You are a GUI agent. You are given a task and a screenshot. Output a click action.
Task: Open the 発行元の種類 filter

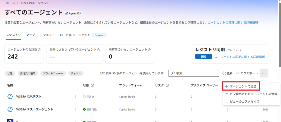[x=28, y=73]
